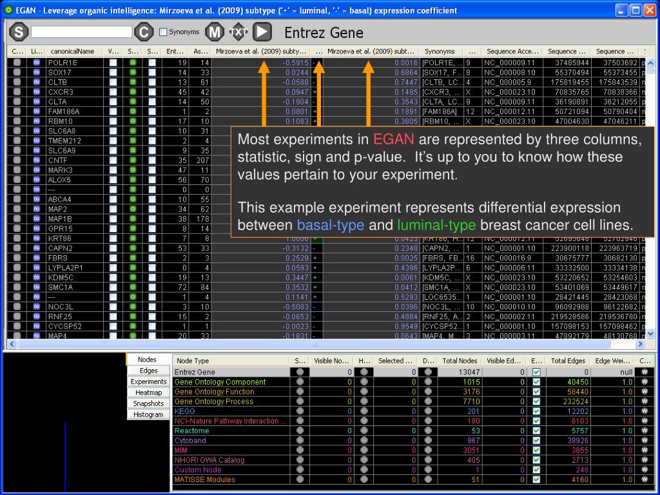Viewport: 660px width, 495px height.
Task: Select the NHGRI GWA Catalog node type row
Action: 231,460
